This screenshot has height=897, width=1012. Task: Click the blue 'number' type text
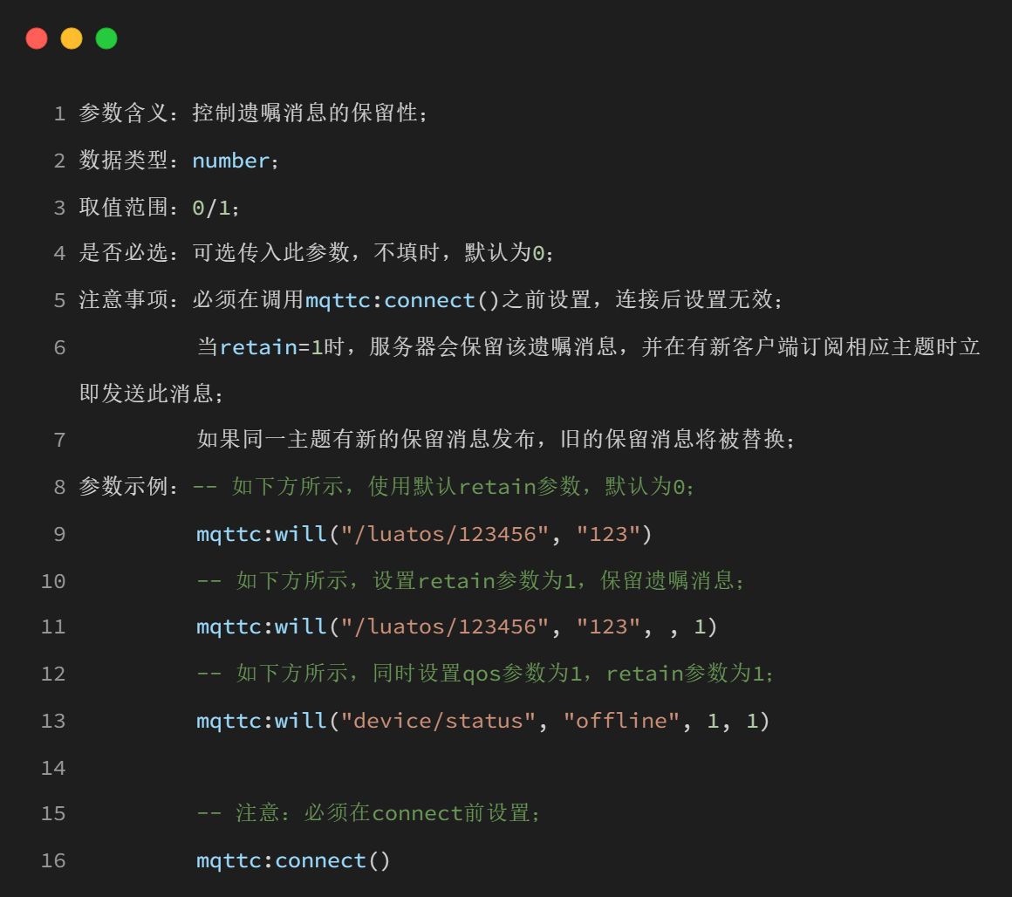click(x=230, y=161)
